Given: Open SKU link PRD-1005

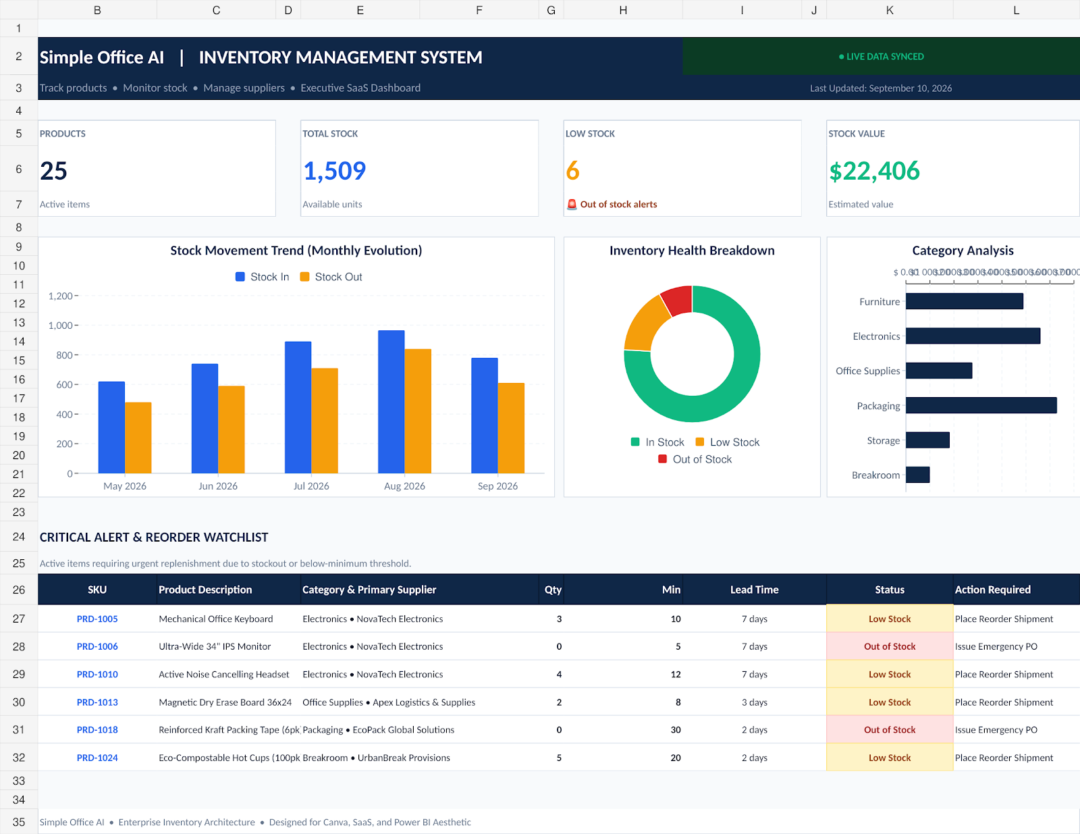Looking at the screenshot, I should coord(97,619).
